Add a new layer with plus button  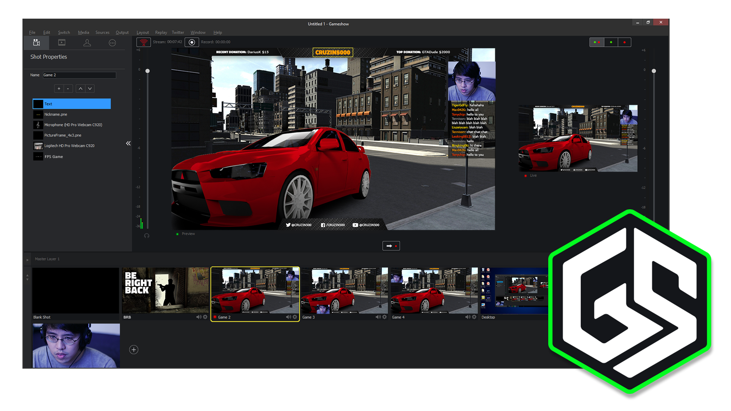(x=59, y=89)
